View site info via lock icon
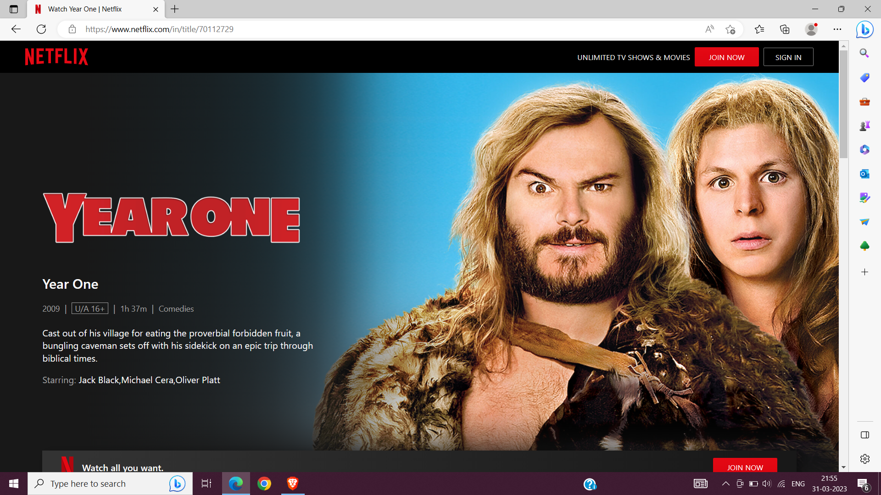This screenshot has width=881, height=495. 72,29
